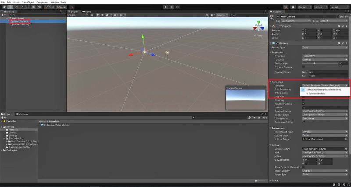The image size is (351, 187).
Task: Click the Hierarchy add plus button
Action: pos(3,15)
